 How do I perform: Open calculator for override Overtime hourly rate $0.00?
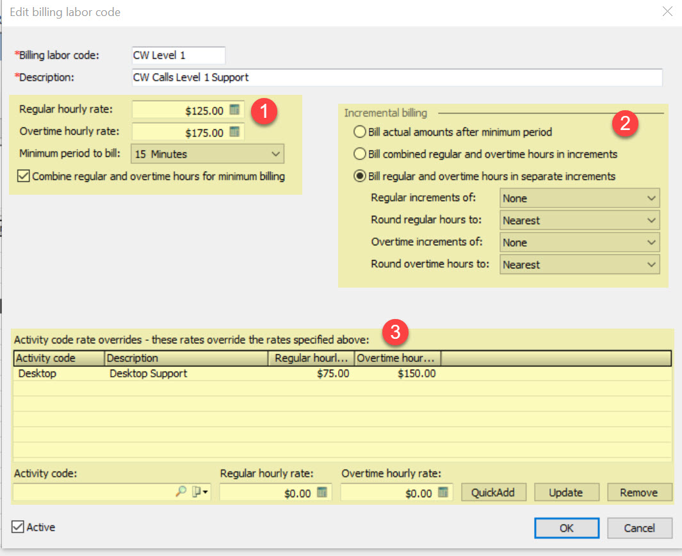tap(442, 492)
